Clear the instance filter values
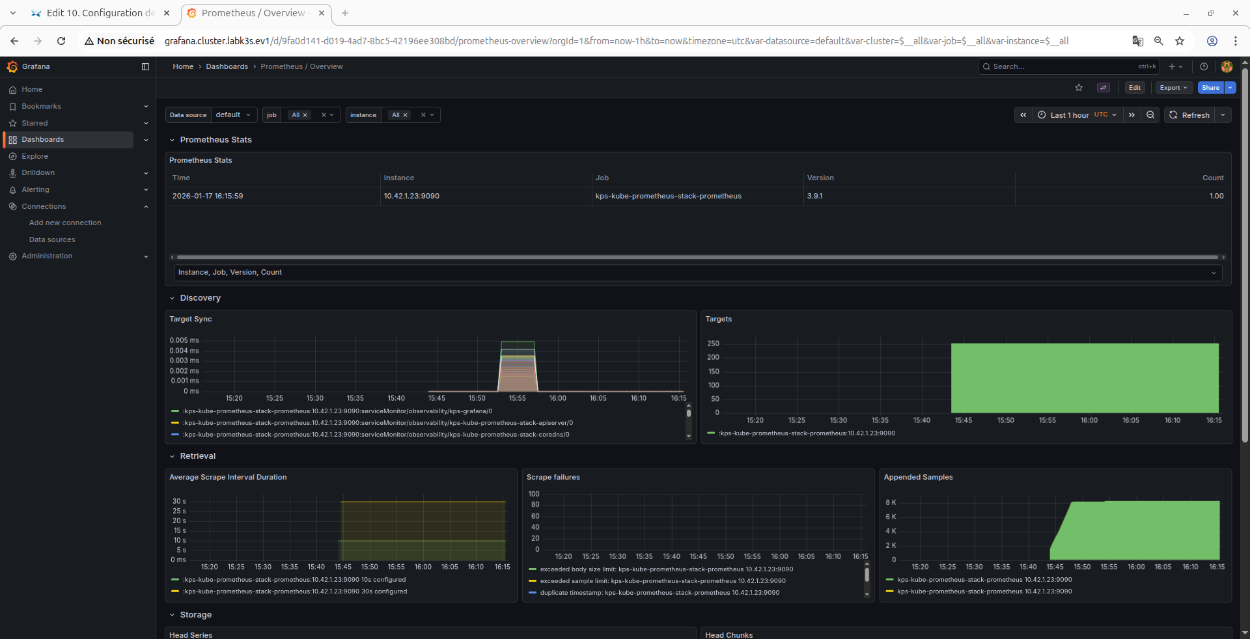This screenshot has height=639, width=1250. pyautogui.click(x=423, y=115)
